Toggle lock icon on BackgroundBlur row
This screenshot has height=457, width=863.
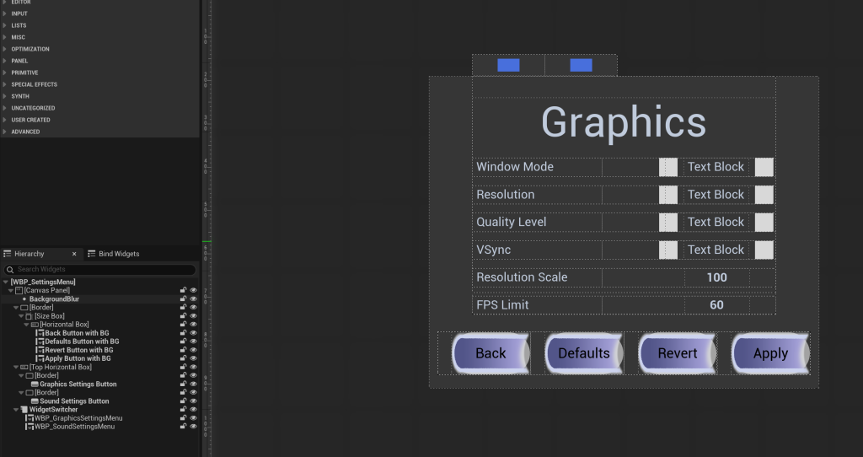coord(183,299)
